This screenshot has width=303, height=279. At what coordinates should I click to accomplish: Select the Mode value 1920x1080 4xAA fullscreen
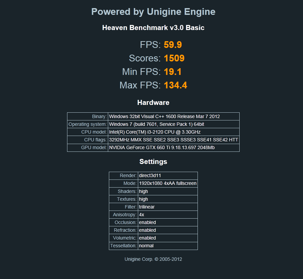pos(168,184)
